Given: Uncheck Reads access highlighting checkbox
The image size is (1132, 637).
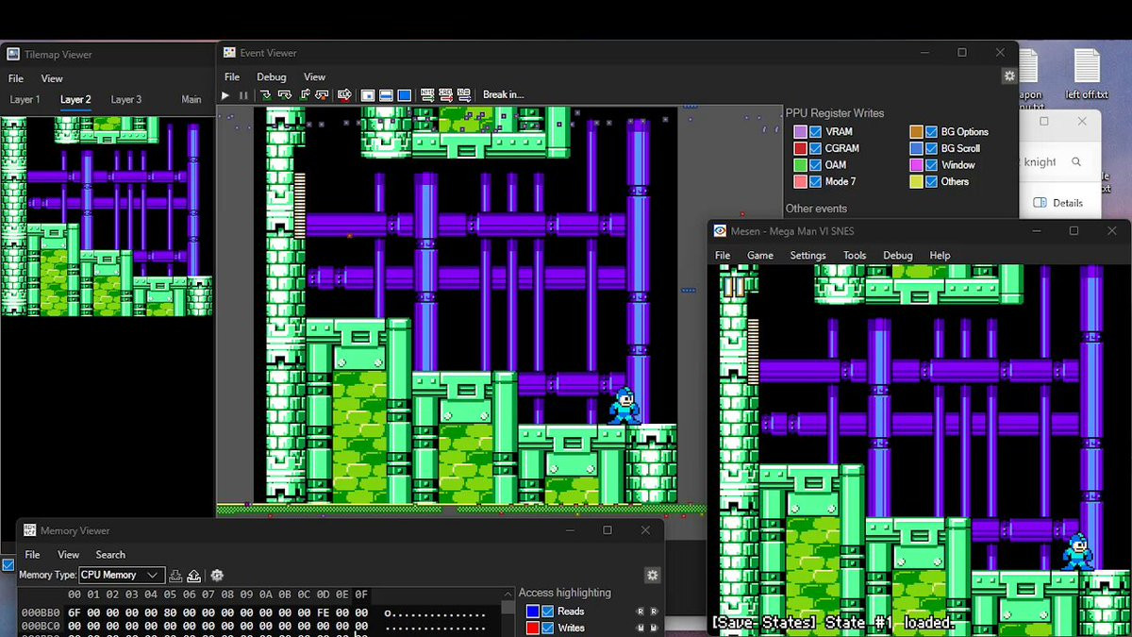Looking at the screenshot, I should tap(548, 612).
